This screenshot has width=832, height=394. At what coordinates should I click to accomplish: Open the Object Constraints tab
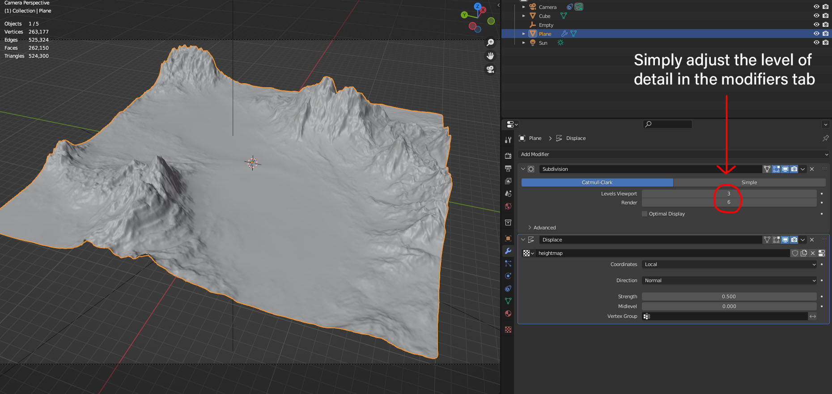(x=508, y=288)
